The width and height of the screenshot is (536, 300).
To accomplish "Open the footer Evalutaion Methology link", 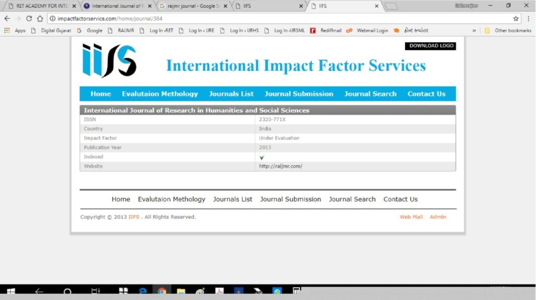I will point(171,199).
